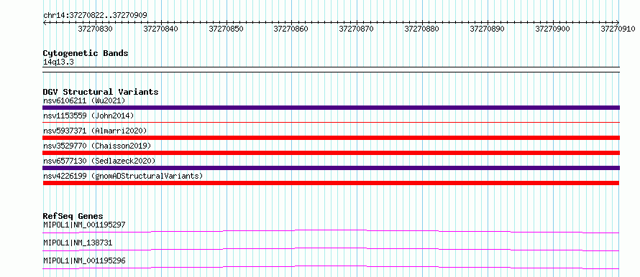Screen dimensions: 640x277
Task: Select the red nsv3529770 variant bar
Action: click(331, 153)
